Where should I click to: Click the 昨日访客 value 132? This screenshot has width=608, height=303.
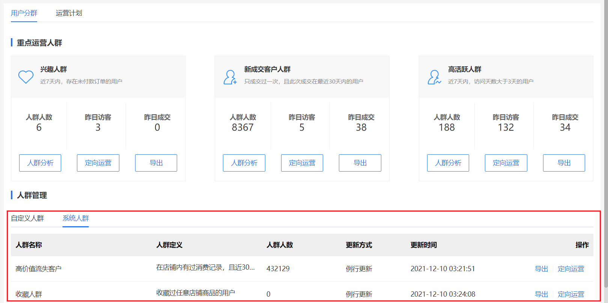point(506,128)
